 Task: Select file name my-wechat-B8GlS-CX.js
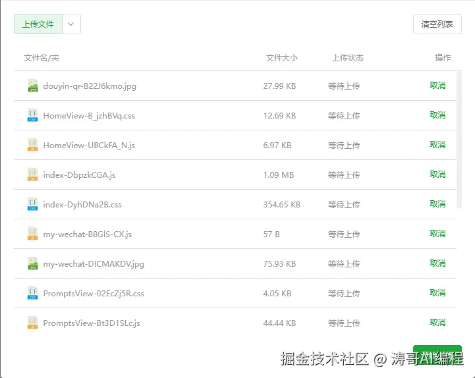(x=88, y=234)
